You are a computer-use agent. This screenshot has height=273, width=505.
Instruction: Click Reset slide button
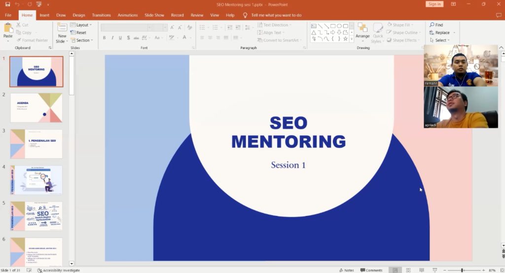pos(78,32)
